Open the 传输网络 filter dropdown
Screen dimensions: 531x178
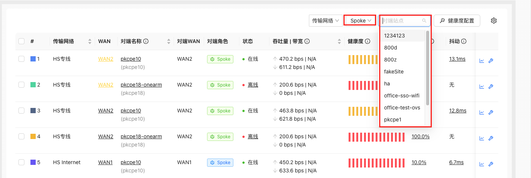pyautogui.click(x=325, y=21)
